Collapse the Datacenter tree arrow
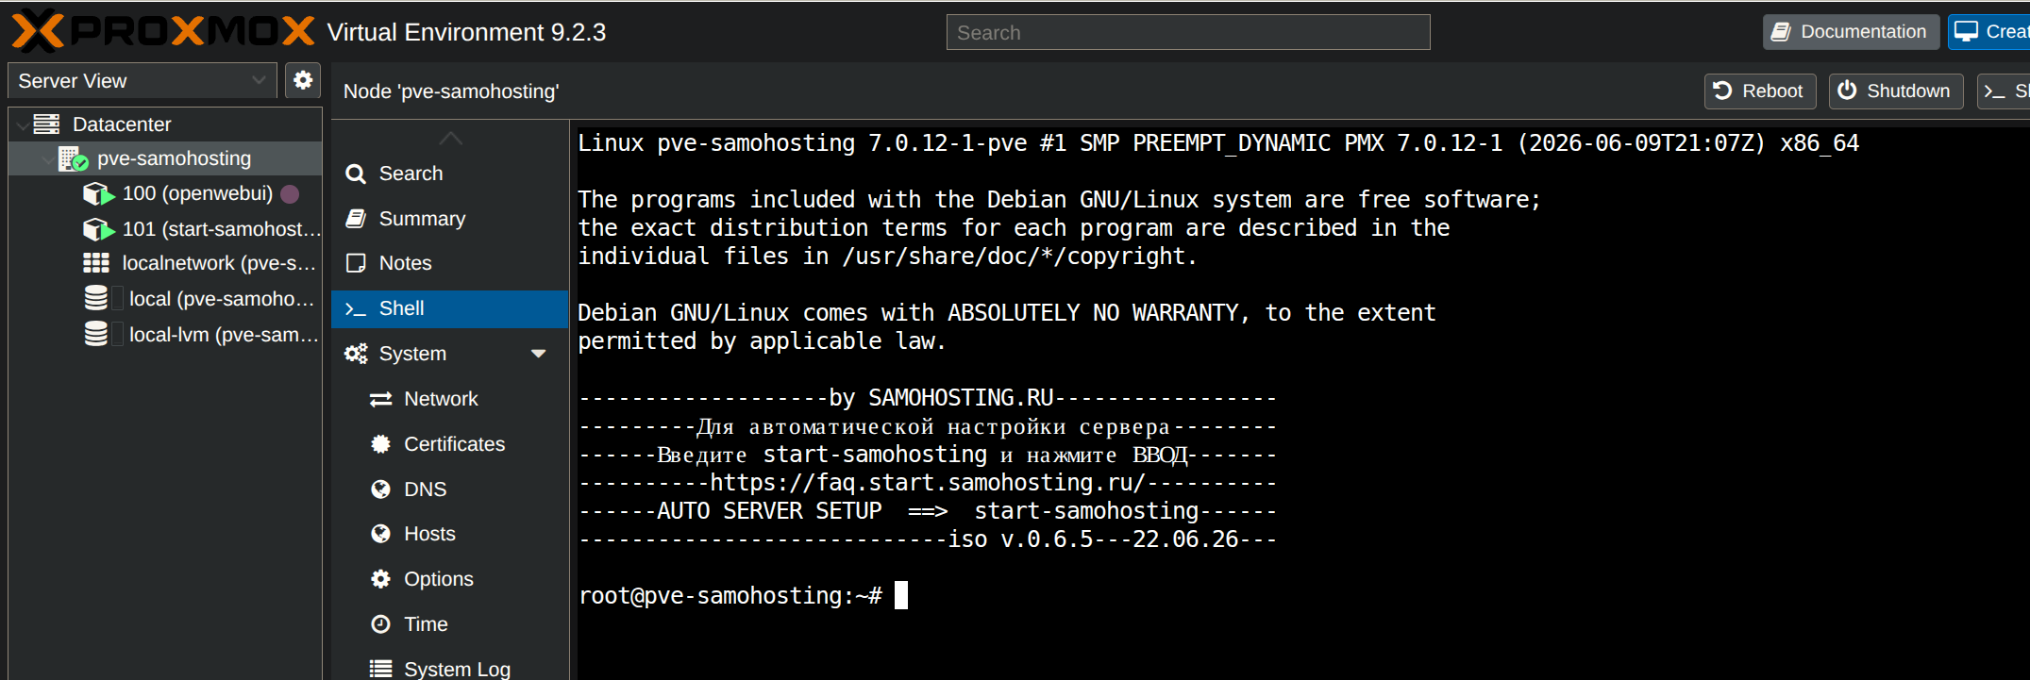2030x680 pixels. tap(22, 124)
